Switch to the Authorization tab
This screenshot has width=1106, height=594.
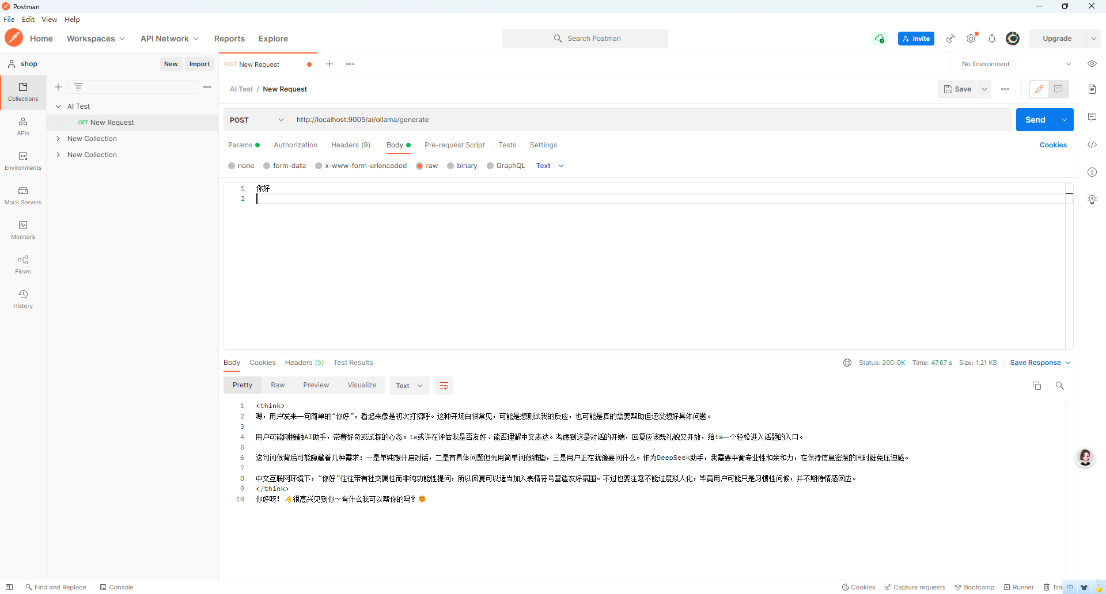[296, 145]
